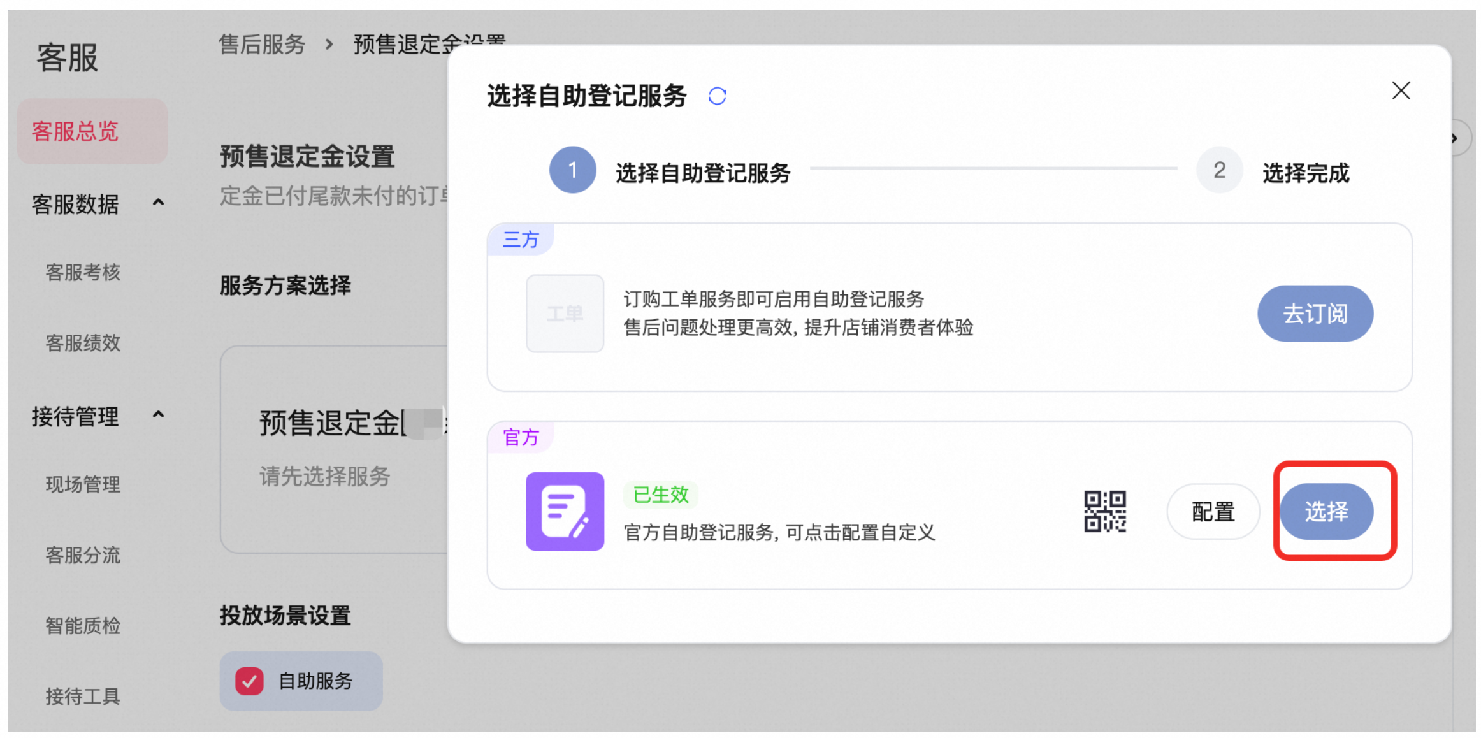The height and width of the screenshot is (738, 1481).
Task: Click the purple official self-registration service icon
Action: 565,511
